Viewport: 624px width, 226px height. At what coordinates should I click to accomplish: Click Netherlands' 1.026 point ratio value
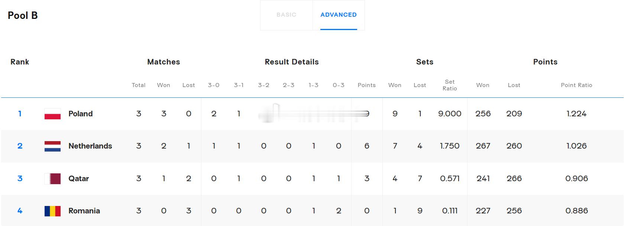click(x=576, y=146)
